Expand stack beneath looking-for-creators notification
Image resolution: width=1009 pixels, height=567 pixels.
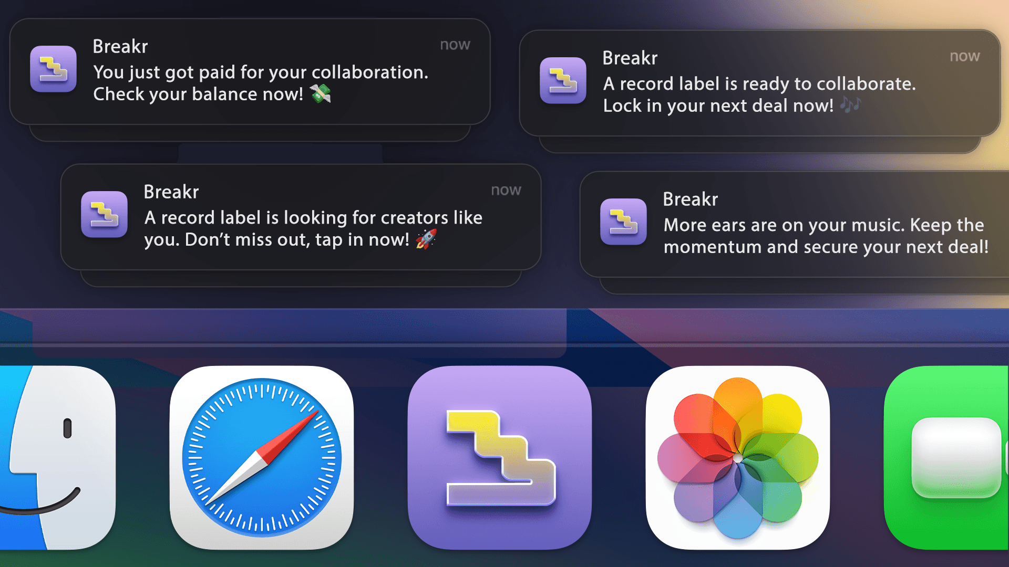point(301,279)
